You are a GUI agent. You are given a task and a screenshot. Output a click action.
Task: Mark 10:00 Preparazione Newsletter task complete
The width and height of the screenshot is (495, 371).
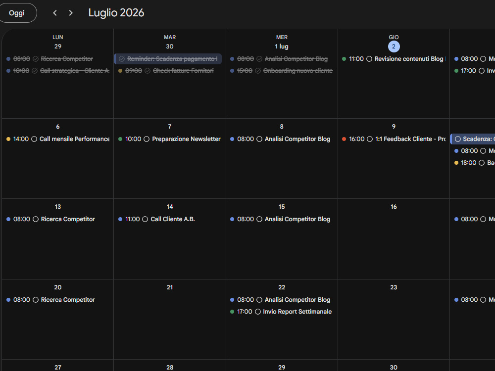pyautogui.click(x=147, y=139)
